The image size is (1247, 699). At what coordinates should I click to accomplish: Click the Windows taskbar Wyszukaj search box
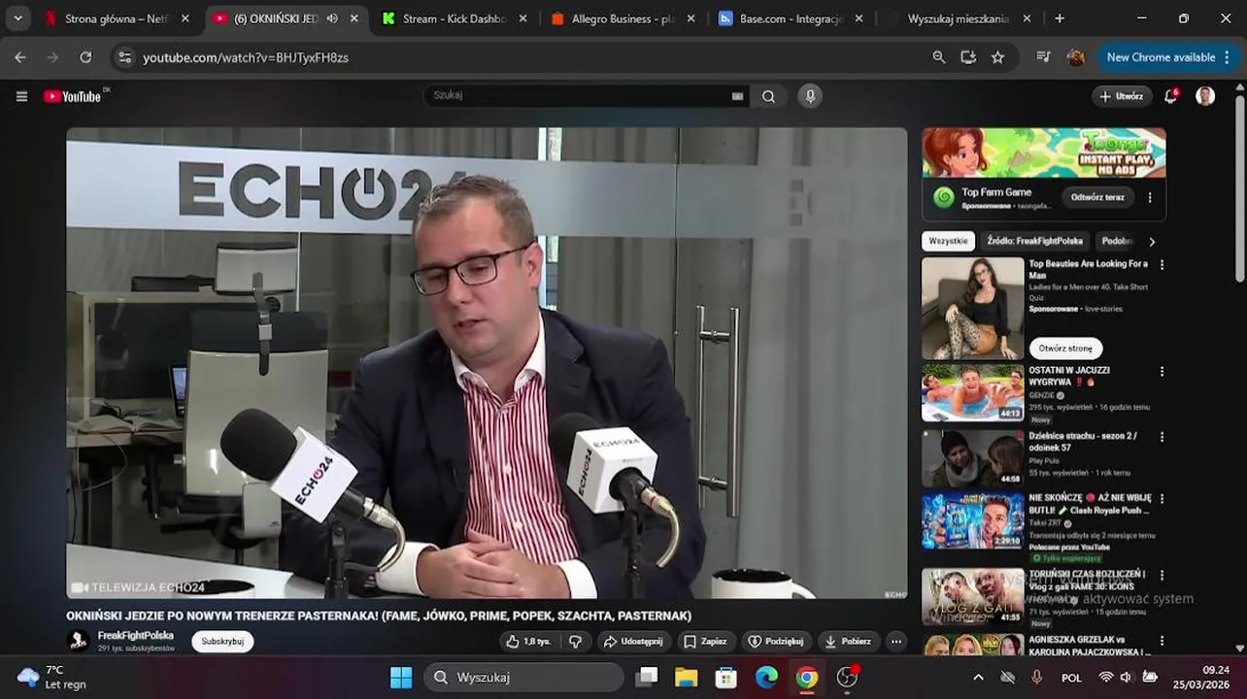[x=524, y=677]
